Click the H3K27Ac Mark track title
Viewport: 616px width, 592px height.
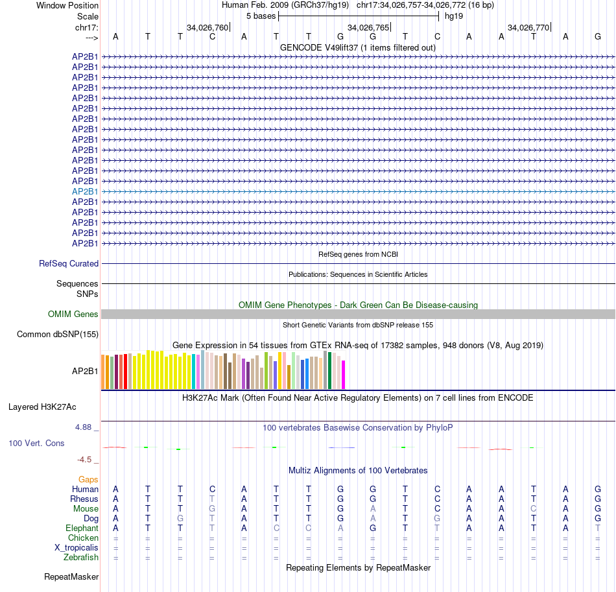[x=358, y=397]
